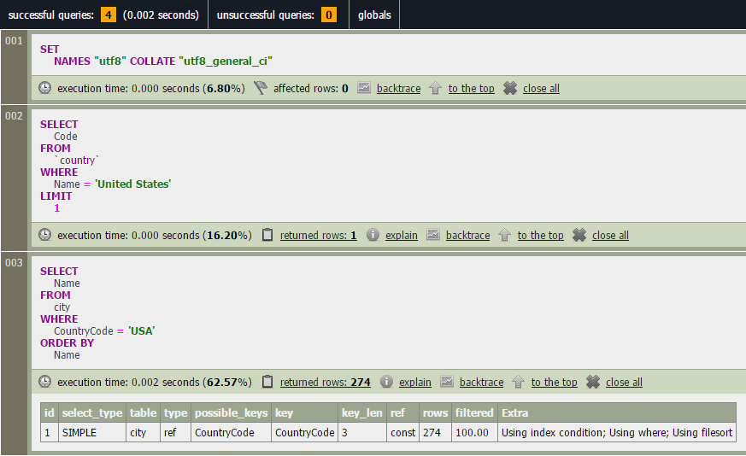Open backtrace link for query 002

click(467, 236)
